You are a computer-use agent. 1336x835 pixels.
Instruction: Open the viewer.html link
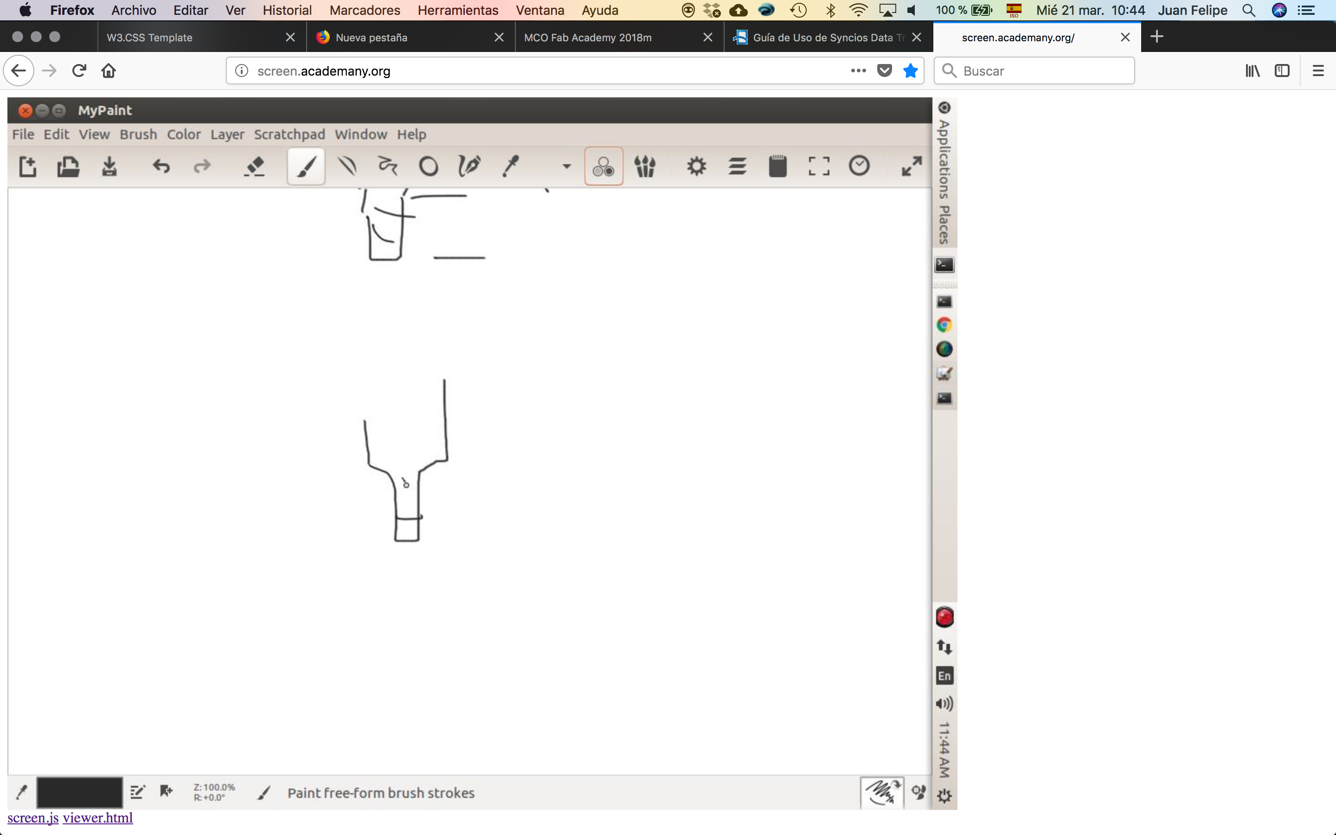[98, 818]
